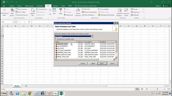Switch to Page Layout view in status bar

pos(142,89)
